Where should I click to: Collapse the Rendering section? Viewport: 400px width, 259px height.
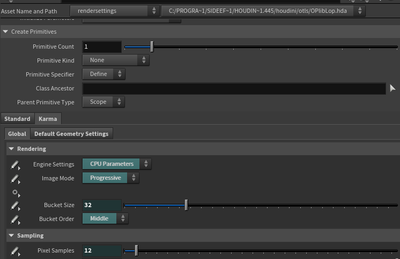(x=11, y=149)
